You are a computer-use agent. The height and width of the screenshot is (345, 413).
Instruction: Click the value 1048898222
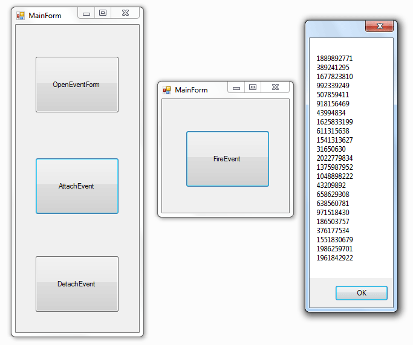click(334, 176)
